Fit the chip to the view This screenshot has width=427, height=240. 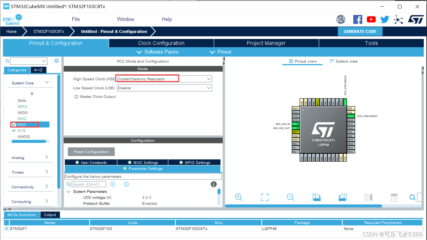265,197
